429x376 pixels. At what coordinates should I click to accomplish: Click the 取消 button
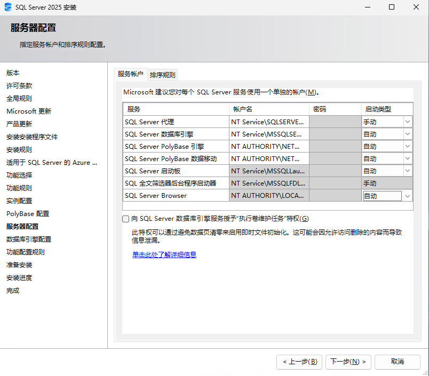(x=397, y=362)
